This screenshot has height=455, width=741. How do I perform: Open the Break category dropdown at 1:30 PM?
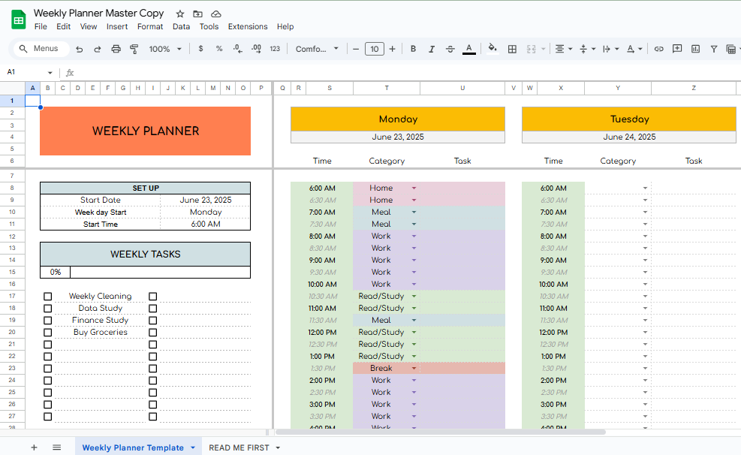pos(414,368)
